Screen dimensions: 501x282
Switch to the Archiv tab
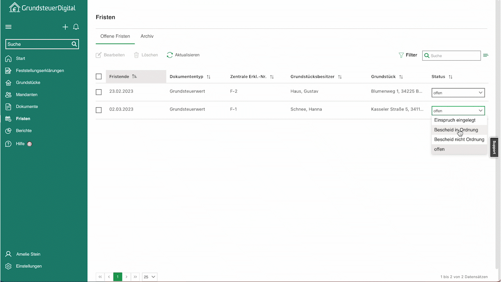[147, 36]
